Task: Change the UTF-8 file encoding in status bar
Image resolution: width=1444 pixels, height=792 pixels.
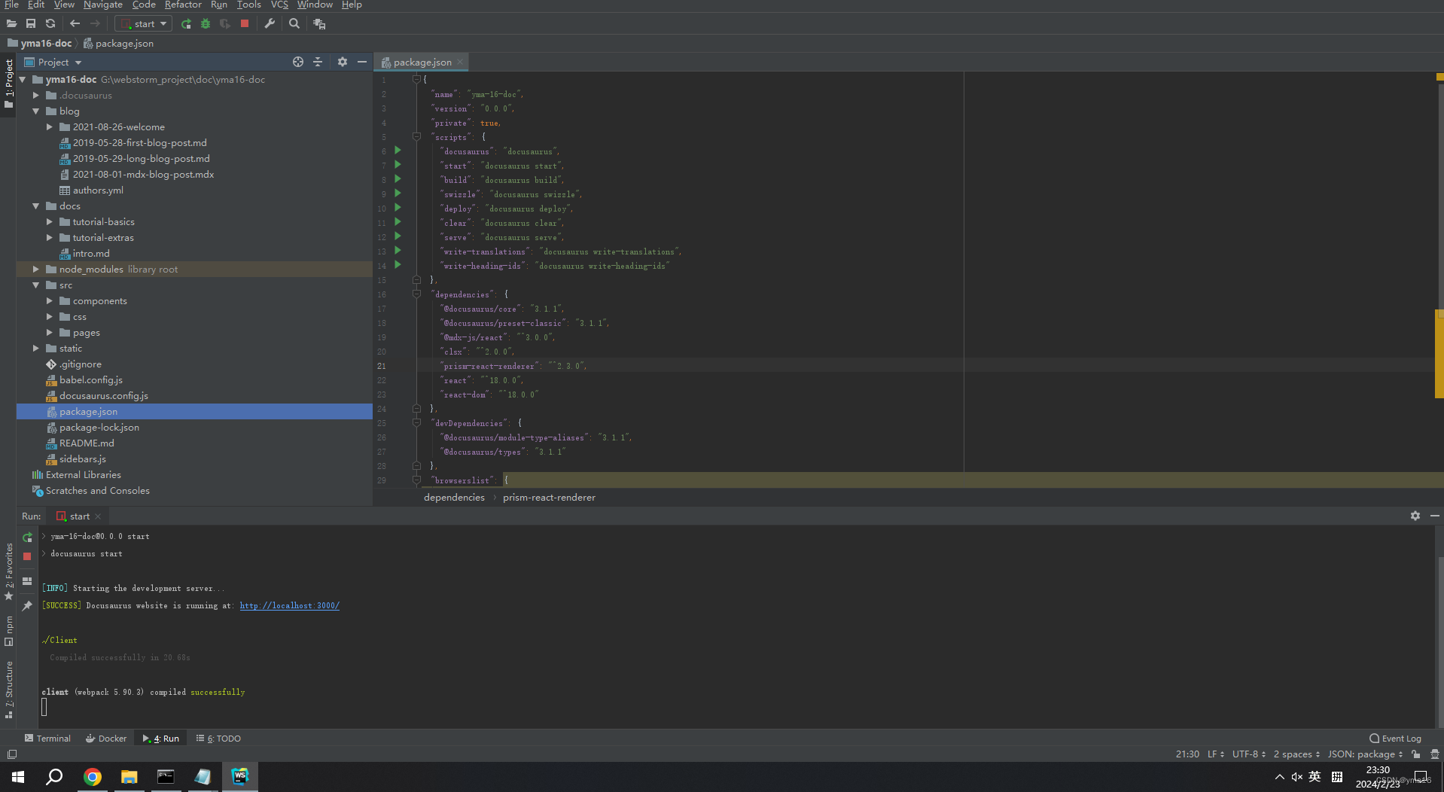Action: point(1249,754)
